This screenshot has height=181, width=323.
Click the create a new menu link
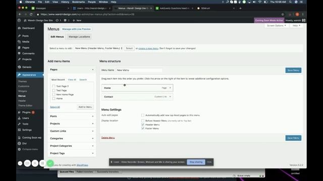point(148,48)
